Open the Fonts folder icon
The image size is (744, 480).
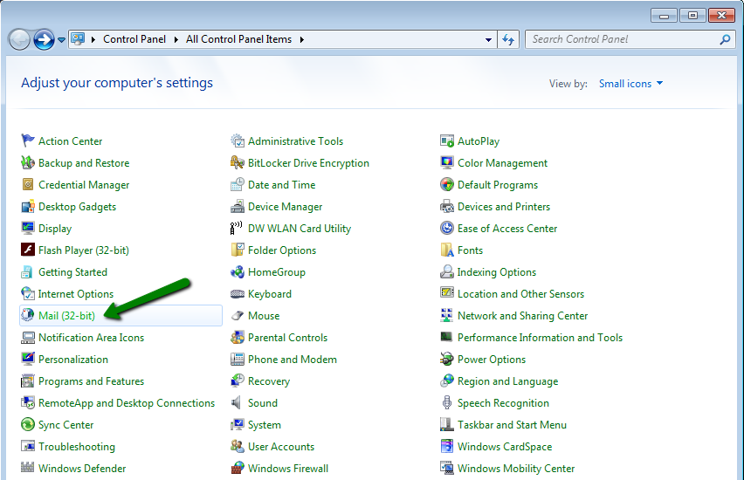click(447, 250)
